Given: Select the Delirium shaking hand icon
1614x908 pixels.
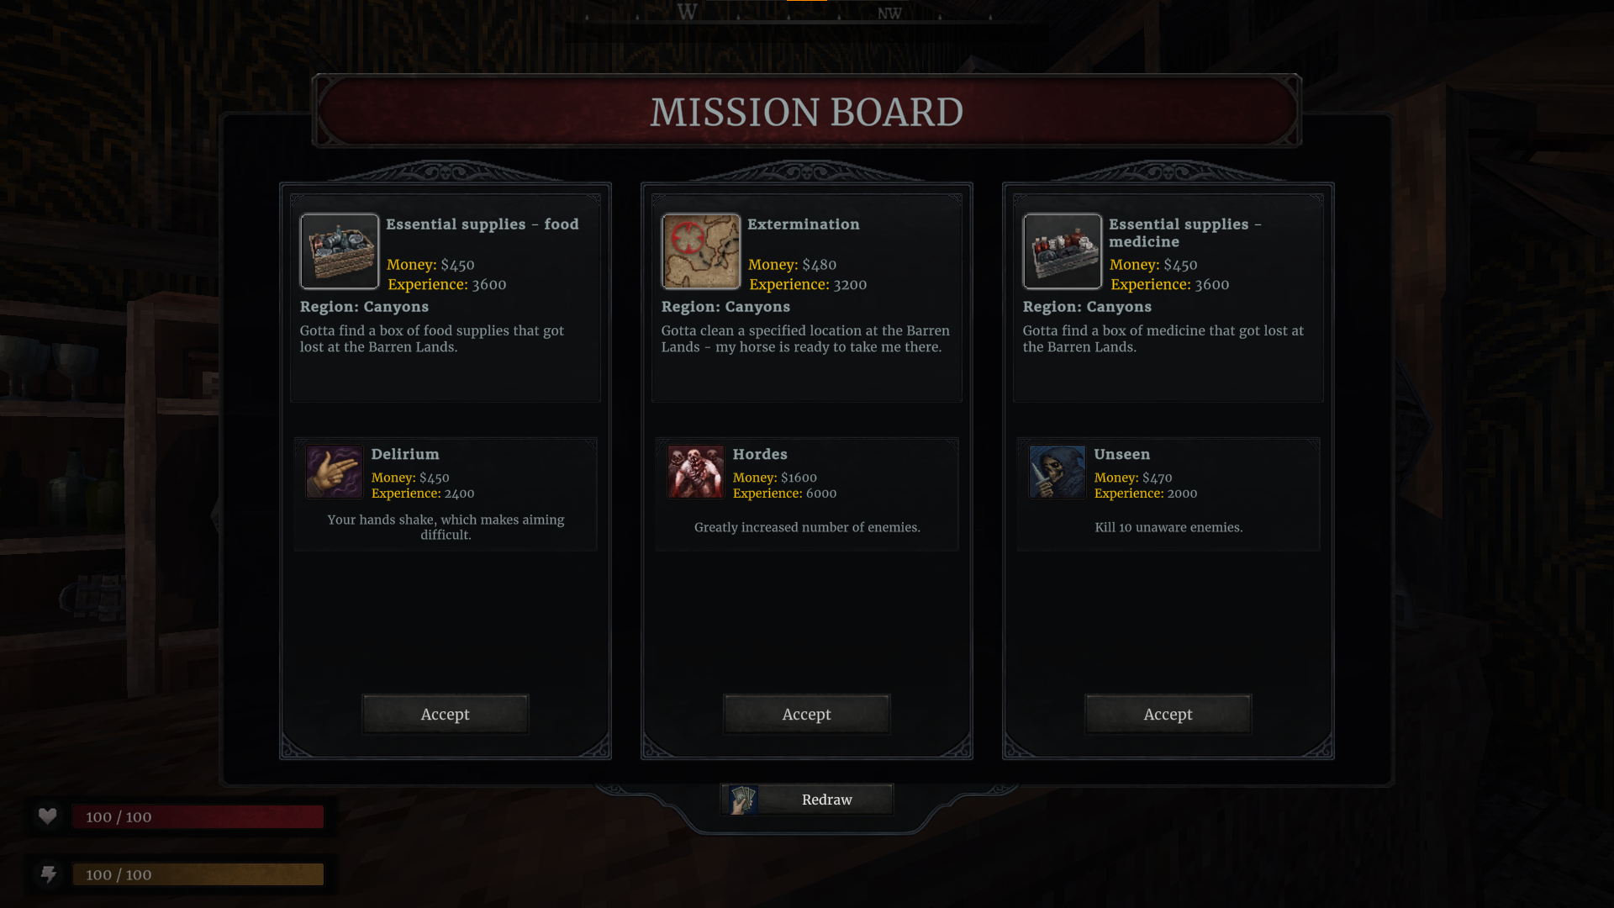Looking at the screenshot, I should tap(335, 472).
